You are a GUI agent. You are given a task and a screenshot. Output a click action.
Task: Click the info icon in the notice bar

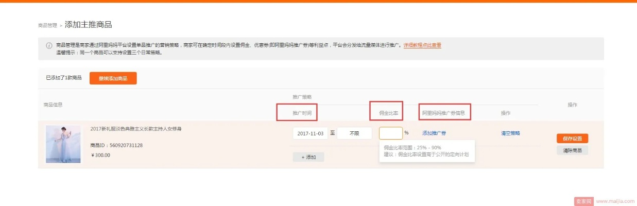49,45
